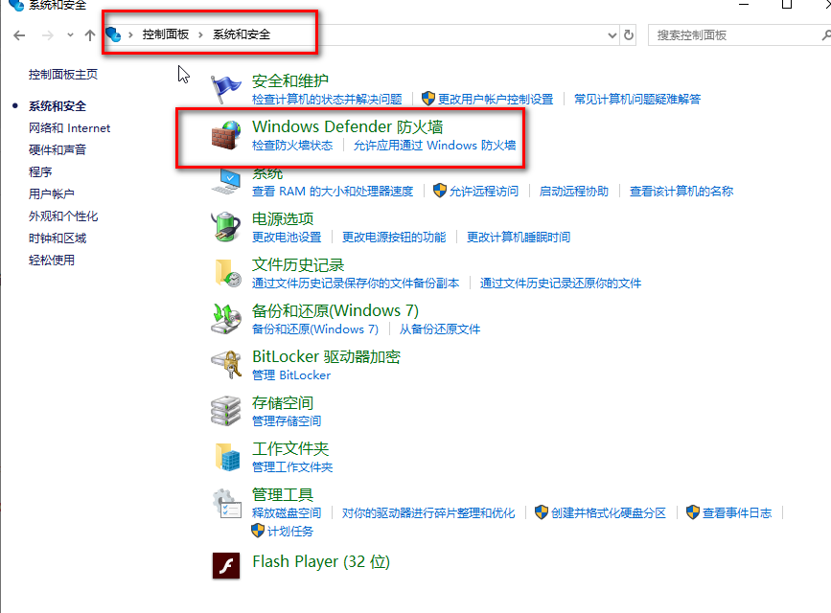Open 工作文件夹 via its folder icon
This screenshot has height=613, width=831.
(226, 456)
